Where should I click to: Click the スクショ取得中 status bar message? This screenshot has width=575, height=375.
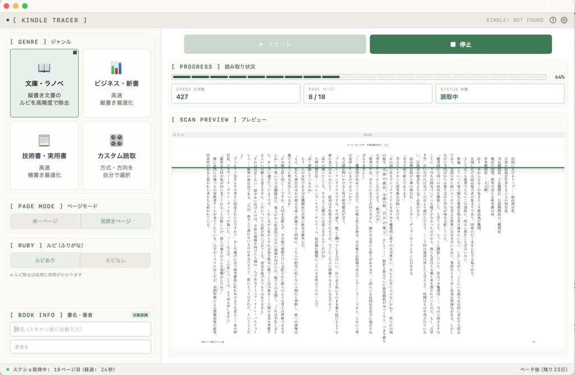(64, 369)
